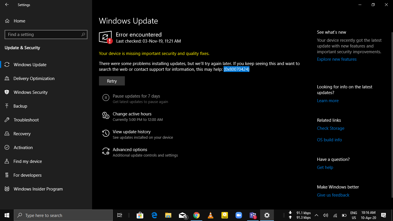This screenshot has height=221, width=393.
Task: Launch Google Chrome from the taskbar
Action: click(x=197, y=215)
